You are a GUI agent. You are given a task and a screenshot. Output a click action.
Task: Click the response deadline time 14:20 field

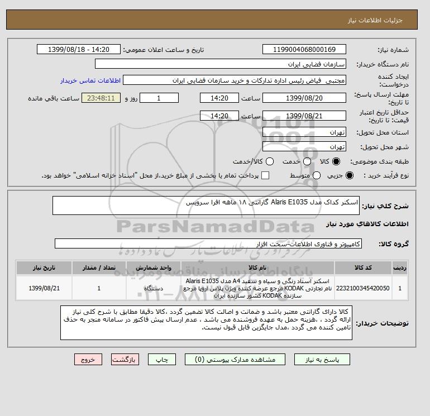pyautogui.click(x=219, y=98)
